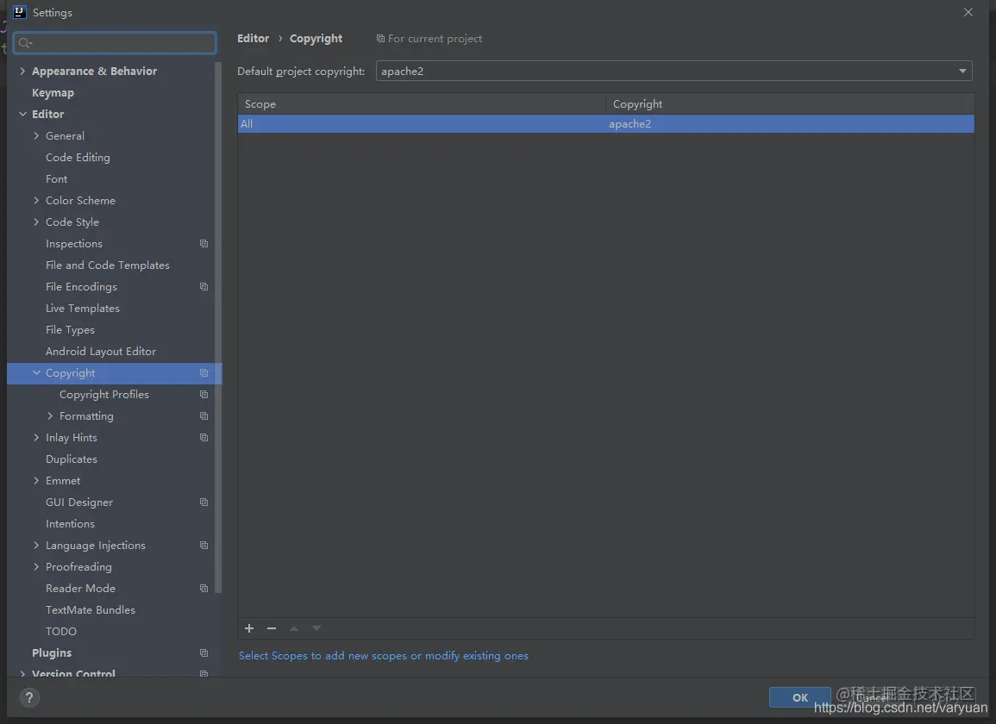Open Copyright Profiles page
Viewport: 996px width, 724px height.
tap(104, 395)
